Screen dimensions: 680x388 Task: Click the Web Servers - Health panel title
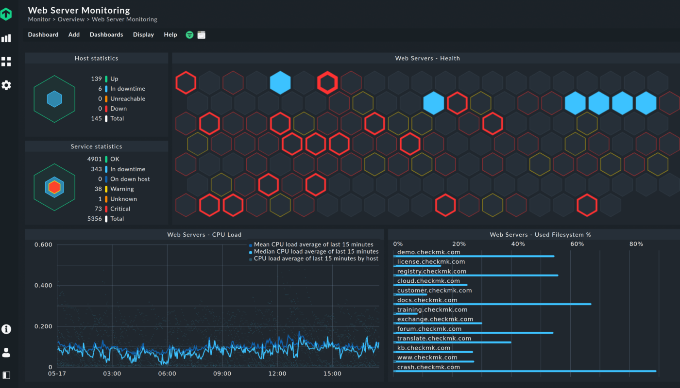[x=427, y=58]
